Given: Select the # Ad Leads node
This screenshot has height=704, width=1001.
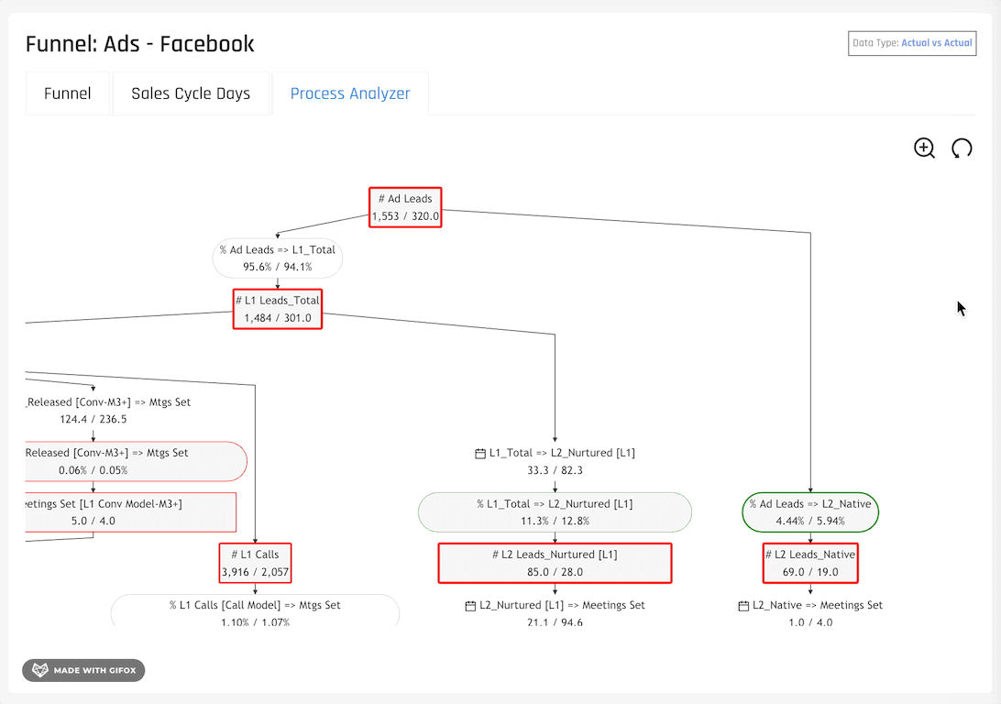Looking at the screenshot, I should tap(405, 207).
